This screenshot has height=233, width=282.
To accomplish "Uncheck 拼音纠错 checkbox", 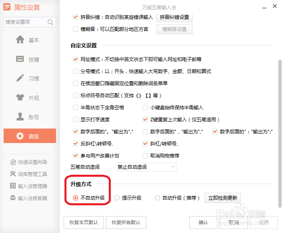I will coord(76,17).
